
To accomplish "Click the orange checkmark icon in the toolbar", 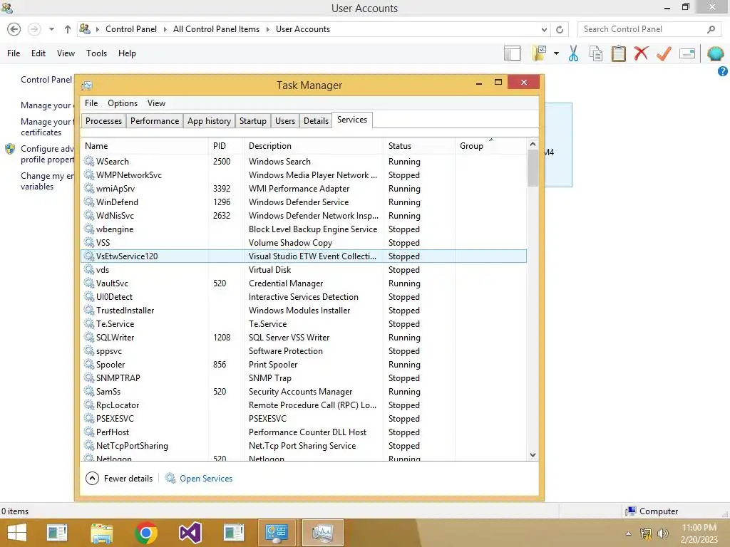I will (664, 53).
